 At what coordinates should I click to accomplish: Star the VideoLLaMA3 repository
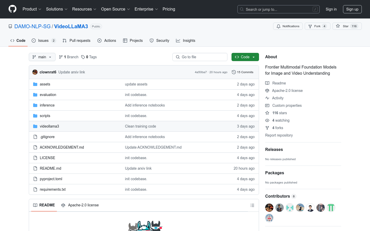click(x=347, y=26)
